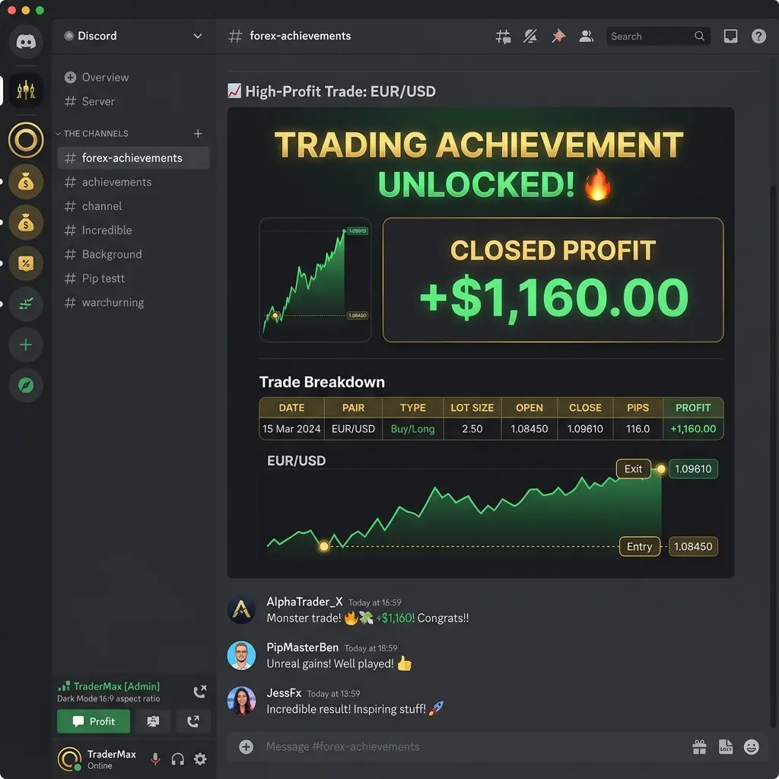Image resolution: width=779 pixels, height=779 pixels.
Task: Click JessFx avatar
Action: [241, 701]
